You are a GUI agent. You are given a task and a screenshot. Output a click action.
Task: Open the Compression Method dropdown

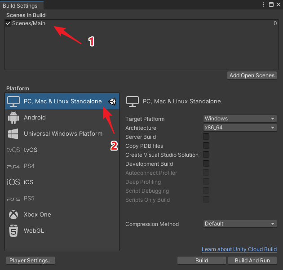pos(240,224)
